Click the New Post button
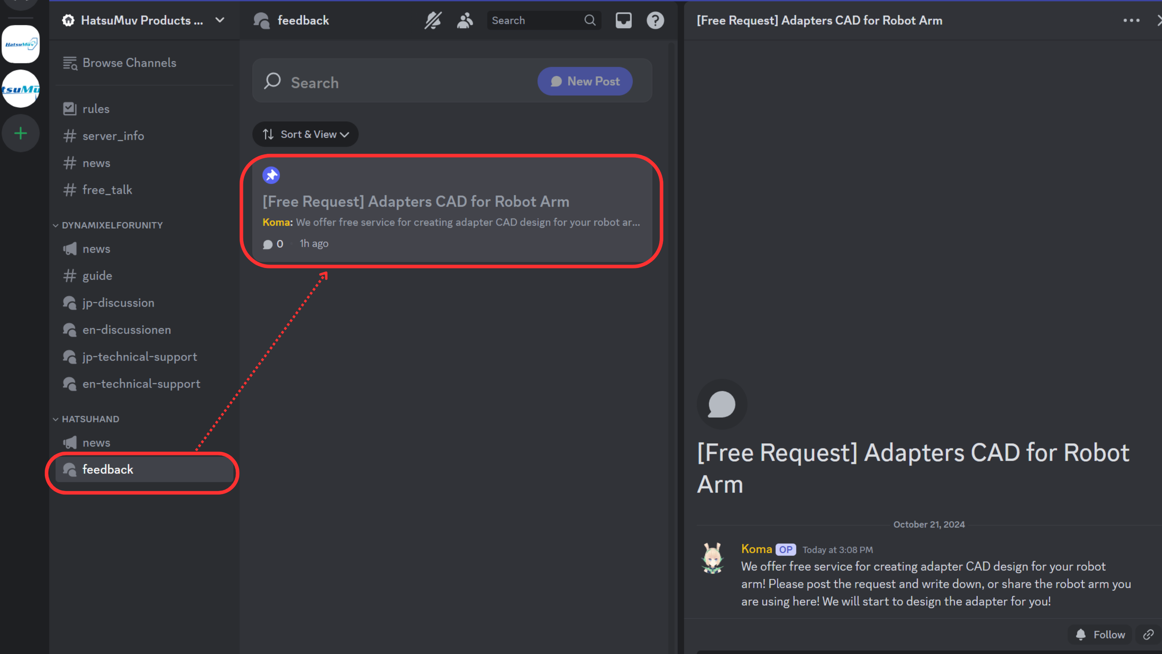 pyautogui.click(x=585, y=81)
